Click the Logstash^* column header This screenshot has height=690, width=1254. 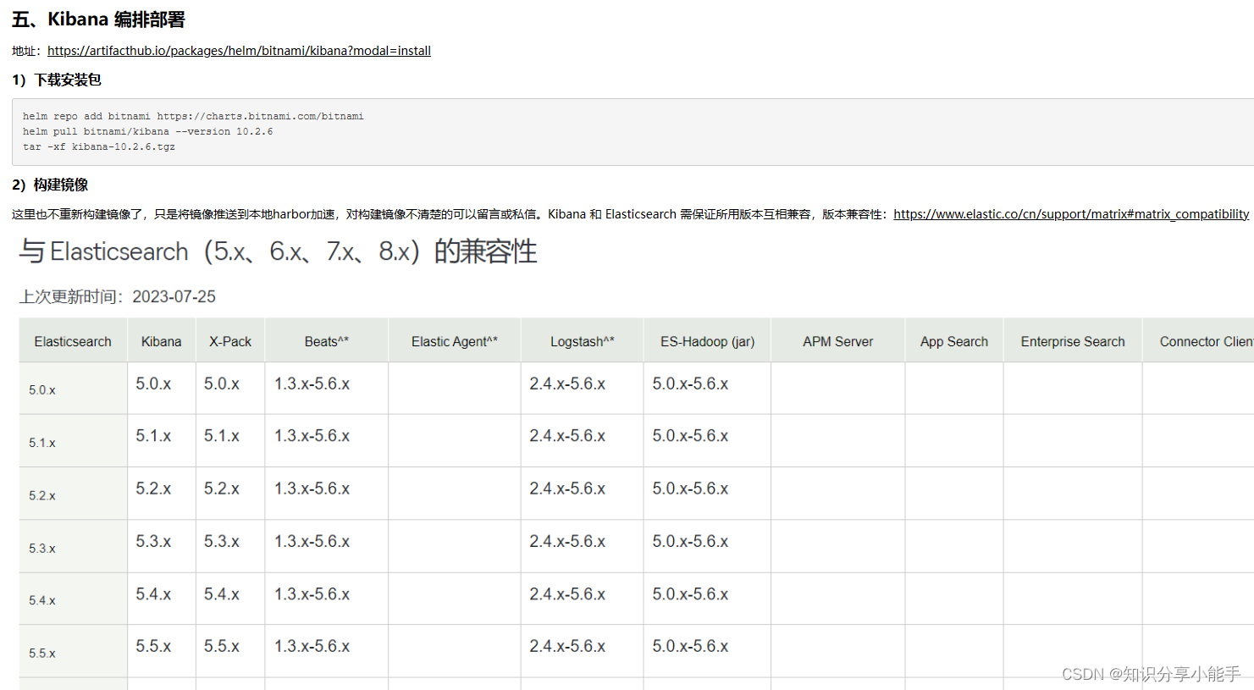[583, 341]
